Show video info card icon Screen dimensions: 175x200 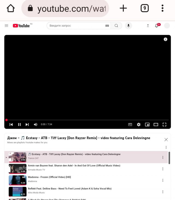pyautogui.click(x=165, y=39)
